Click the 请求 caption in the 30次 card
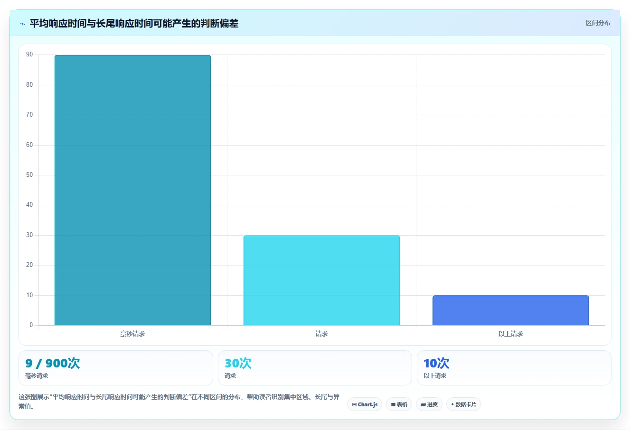 [230, 376]
